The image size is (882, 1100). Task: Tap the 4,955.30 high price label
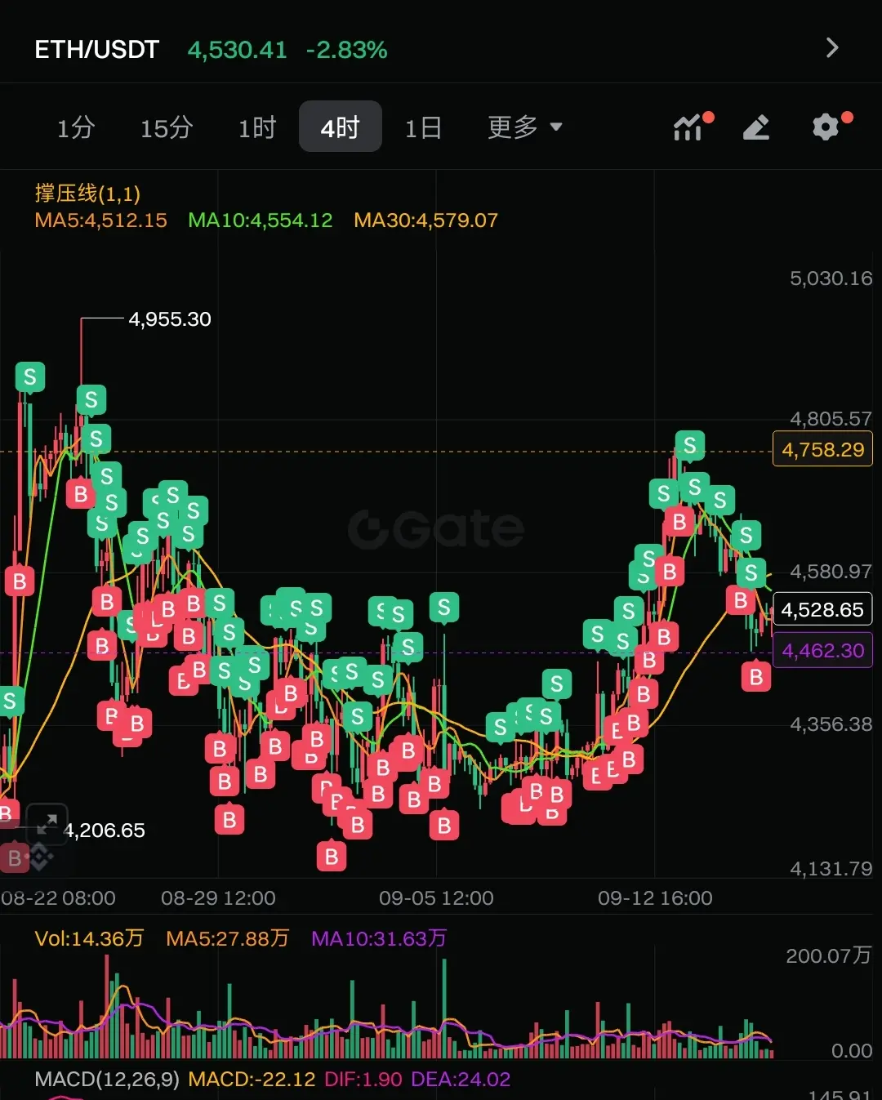pos(170,319)
